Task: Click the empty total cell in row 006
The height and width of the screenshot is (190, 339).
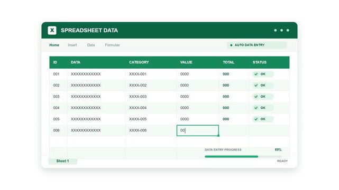Action: 234,130
